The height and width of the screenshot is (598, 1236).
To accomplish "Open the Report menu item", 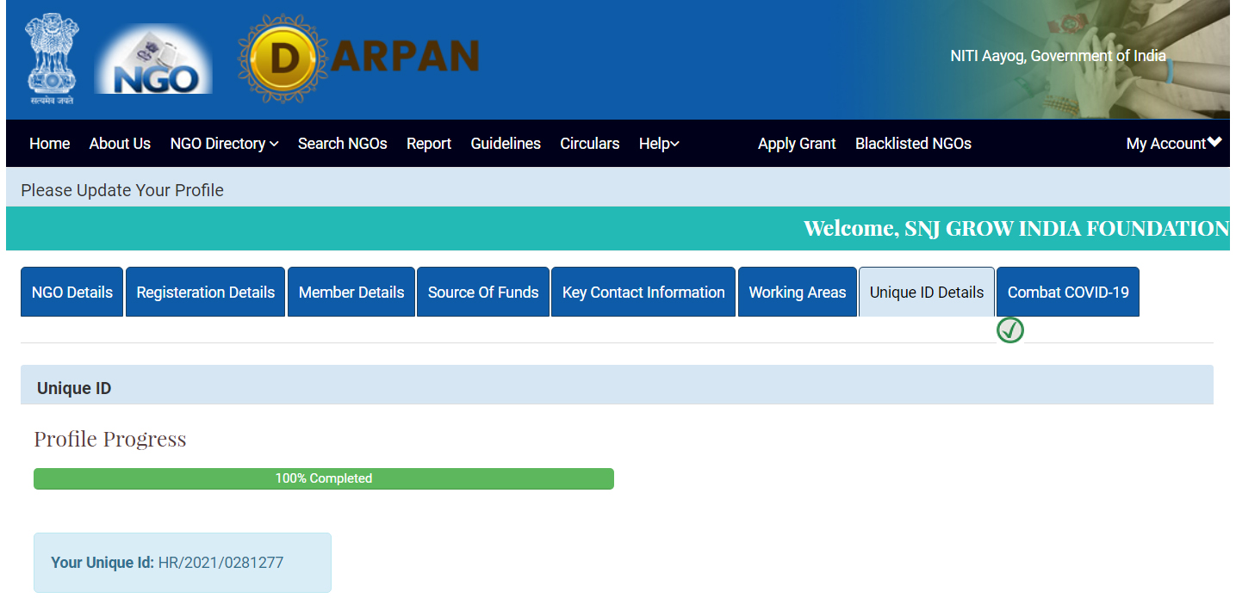I will [429, 144].
